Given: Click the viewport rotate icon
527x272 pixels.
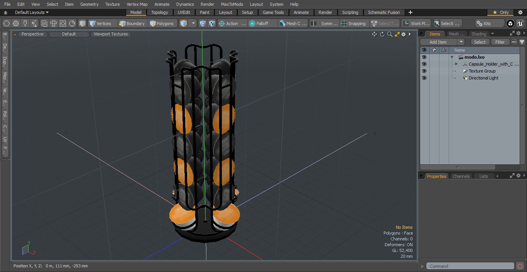Looking at the screenshot, I should pos(382,34).
